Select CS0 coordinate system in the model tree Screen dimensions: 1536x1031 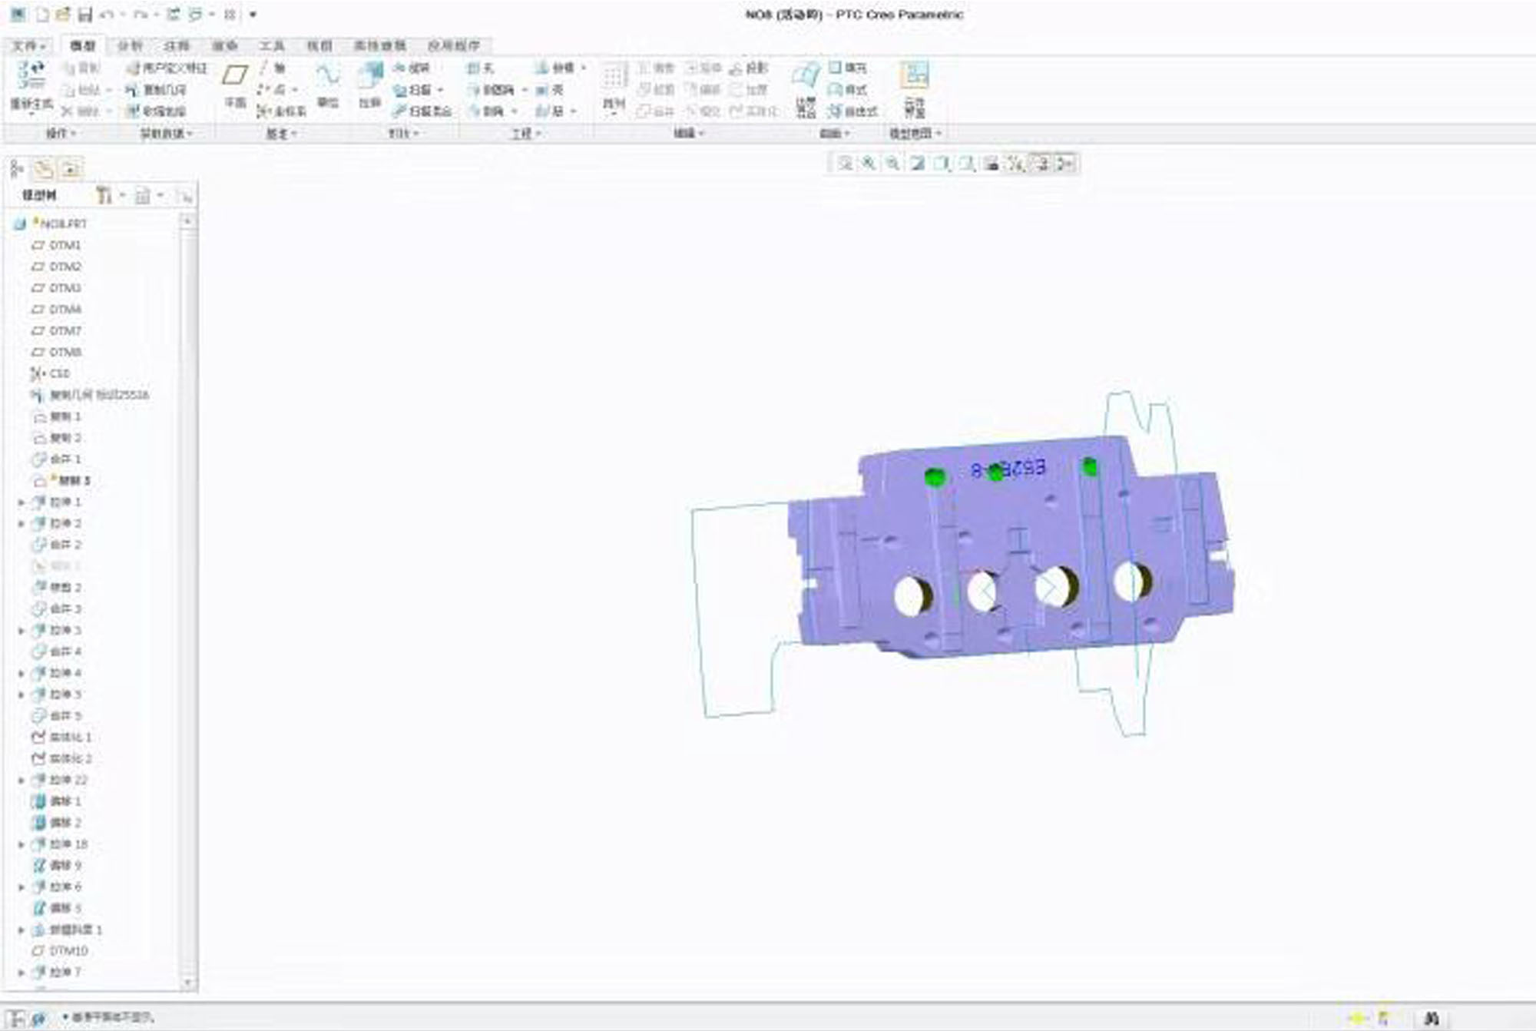50,373
